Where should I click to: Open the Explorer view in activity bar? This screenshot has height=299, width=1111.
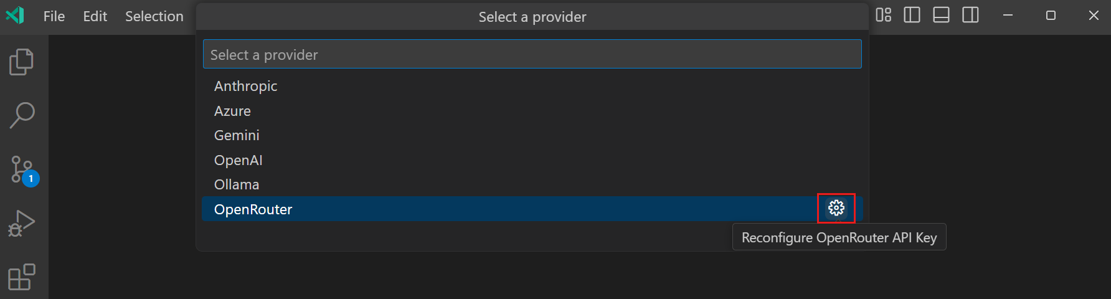pyautogui.click(x=22, y=62)
